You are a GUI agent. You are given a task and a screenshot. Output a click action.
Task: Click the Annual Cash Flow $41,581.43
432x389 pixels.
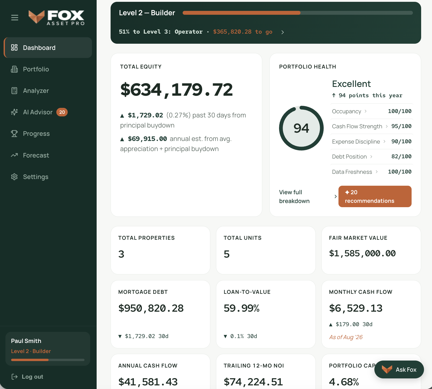click(148, 382)
